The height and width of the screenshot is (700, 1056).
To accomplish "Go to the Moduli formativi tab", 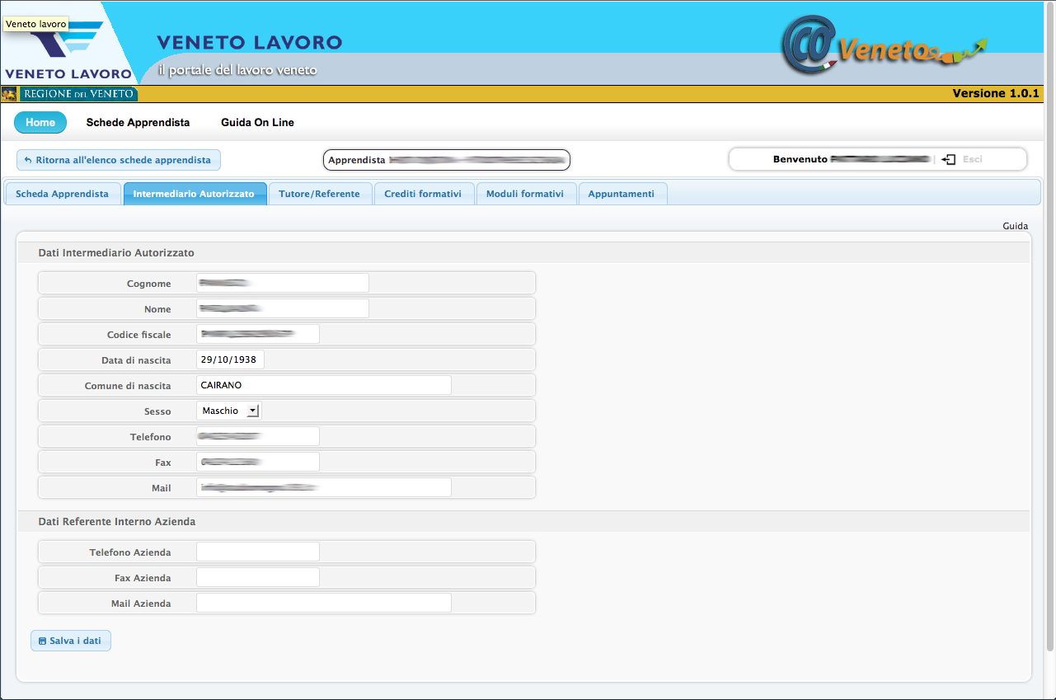I will (x=525, y=194).
